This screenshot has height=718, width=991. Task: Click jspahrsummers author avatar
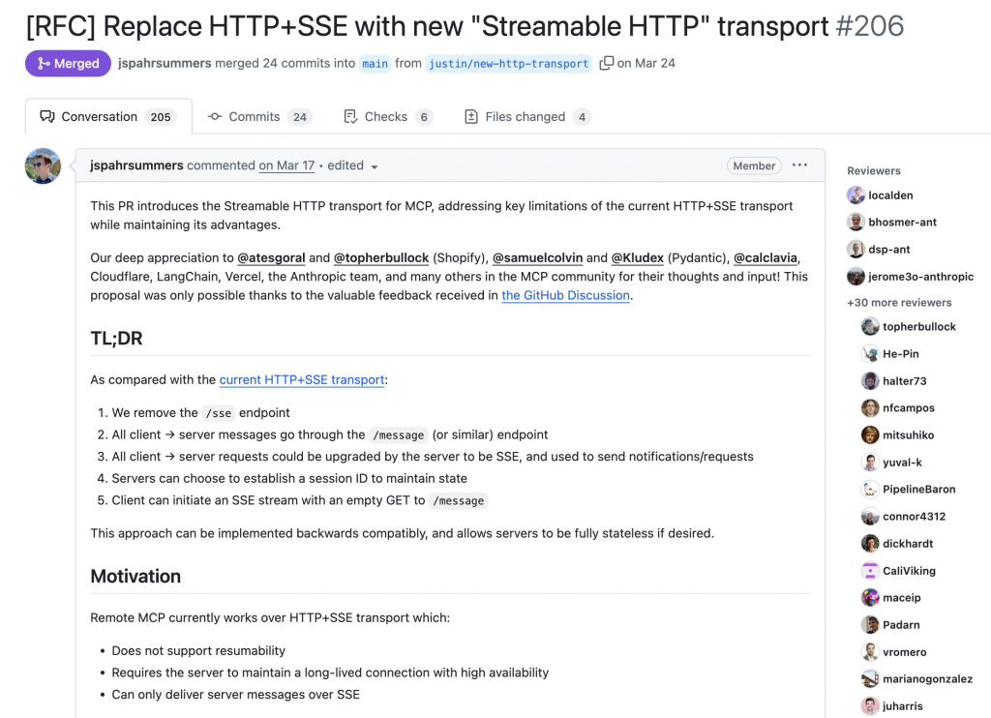pyautogui.click(x=43, y=166)
